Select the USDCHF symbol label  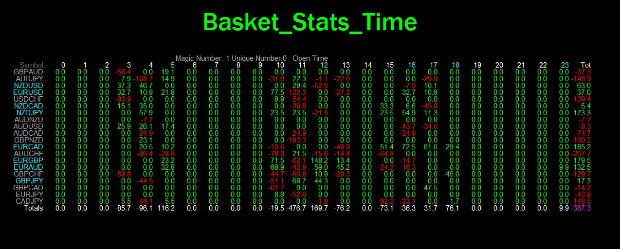pyautogui.click(x=29, y=99)
